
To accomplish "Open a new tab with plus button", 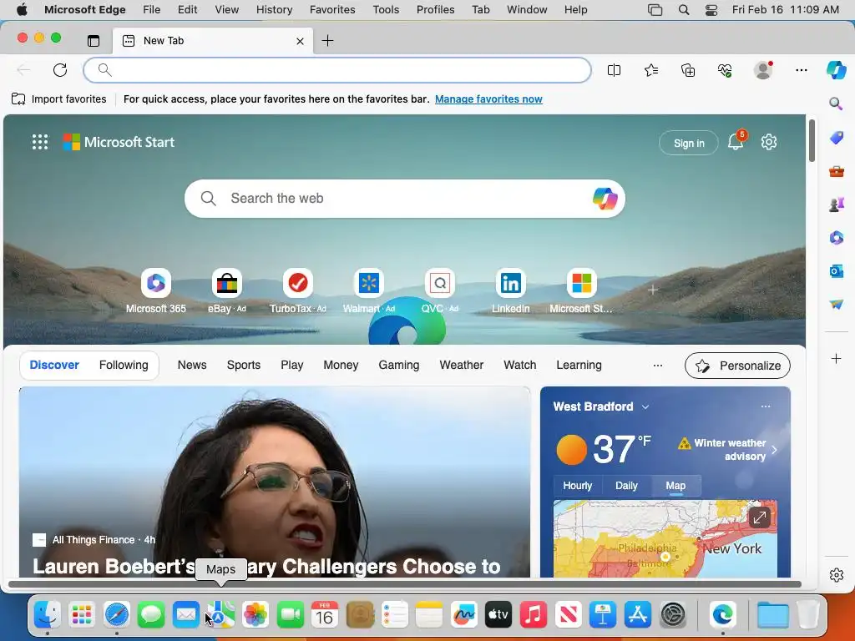I will click(327, 41).
